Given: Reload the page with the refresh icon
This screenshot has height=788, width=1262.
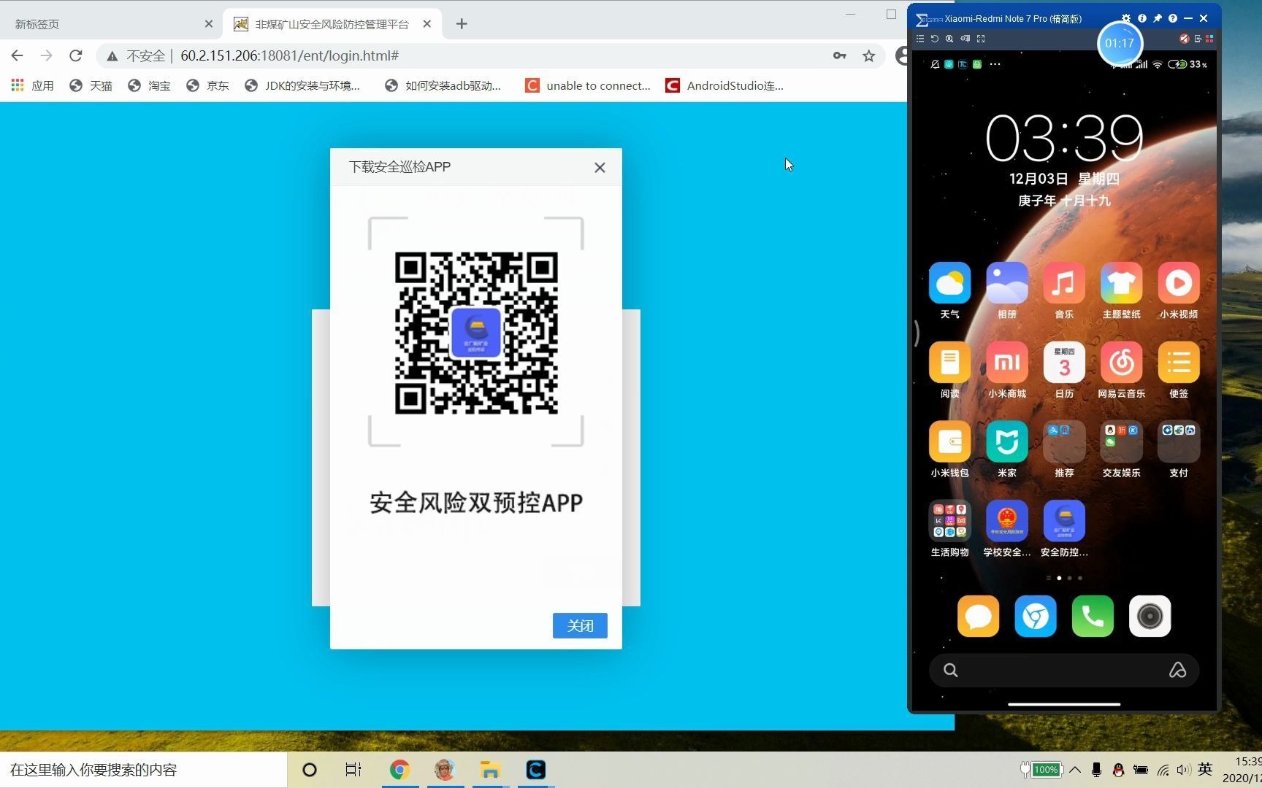Looking at the screenshot, I should pos(76,55).
